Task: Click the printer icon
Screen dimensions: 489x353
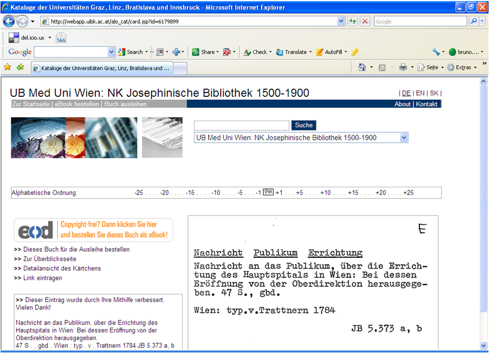Action: coord(403,67)
